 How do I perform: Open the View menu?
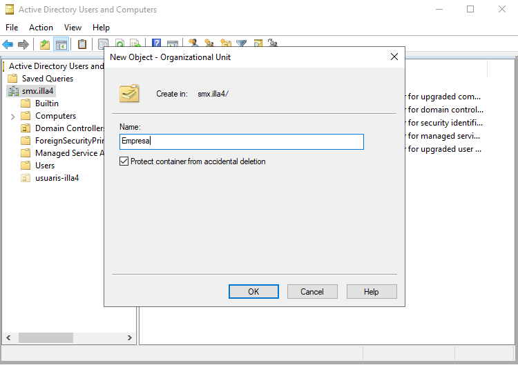[x=73, y=28]
